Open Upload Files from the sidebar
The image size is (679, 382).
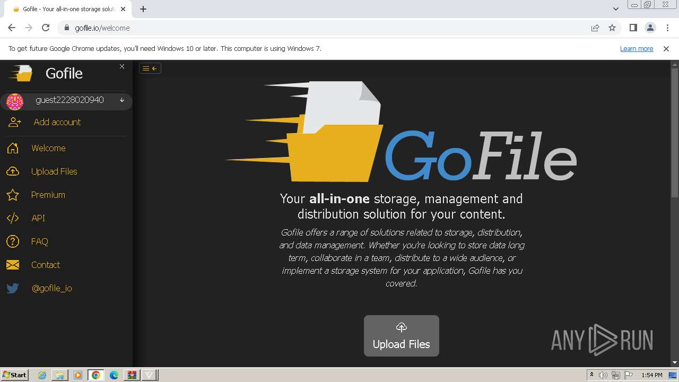54,171
